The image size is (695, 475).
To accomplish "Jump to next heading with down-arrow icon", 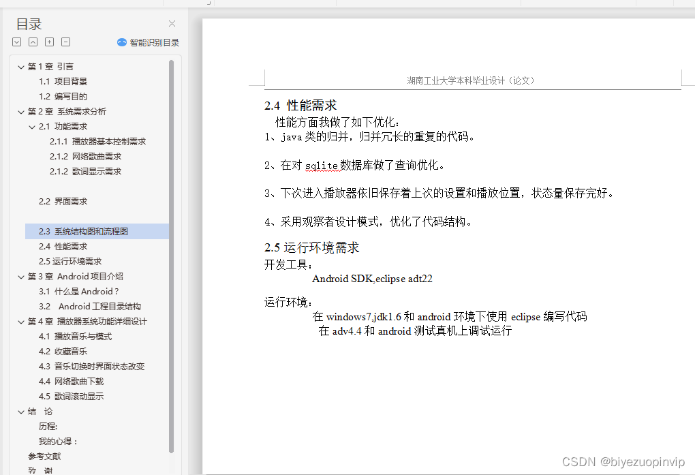I will tap(16, 42).
